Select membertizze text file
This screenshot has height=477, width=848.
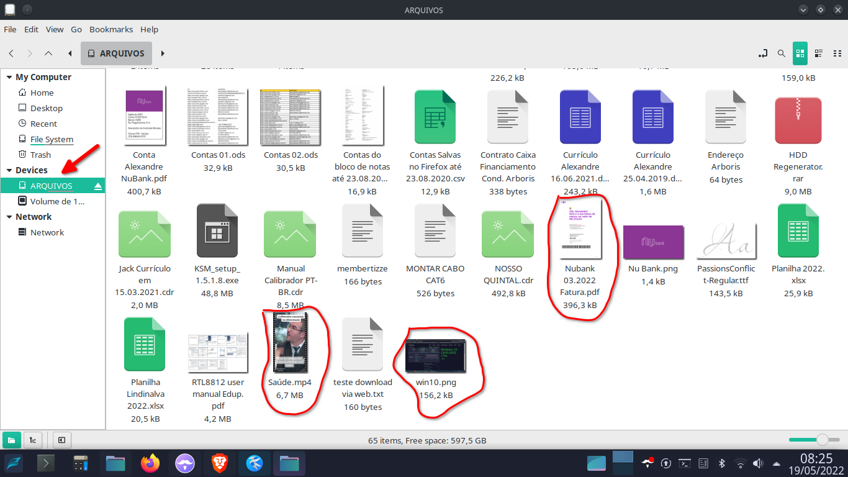click(363, 245)
